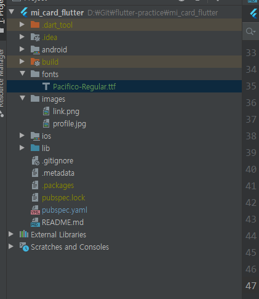Expand the lib folder arrow
The height and width of the screenshot is (299, 259).
(x=22, y=148)
